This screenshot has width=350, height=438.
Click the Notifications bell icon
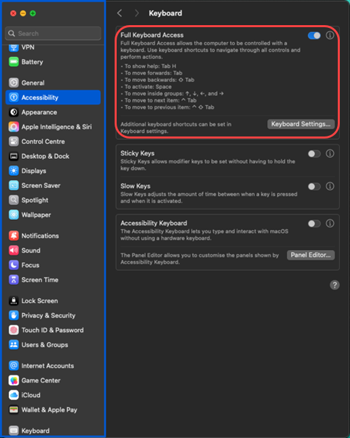pyautogui.click(x=14, y=236)
